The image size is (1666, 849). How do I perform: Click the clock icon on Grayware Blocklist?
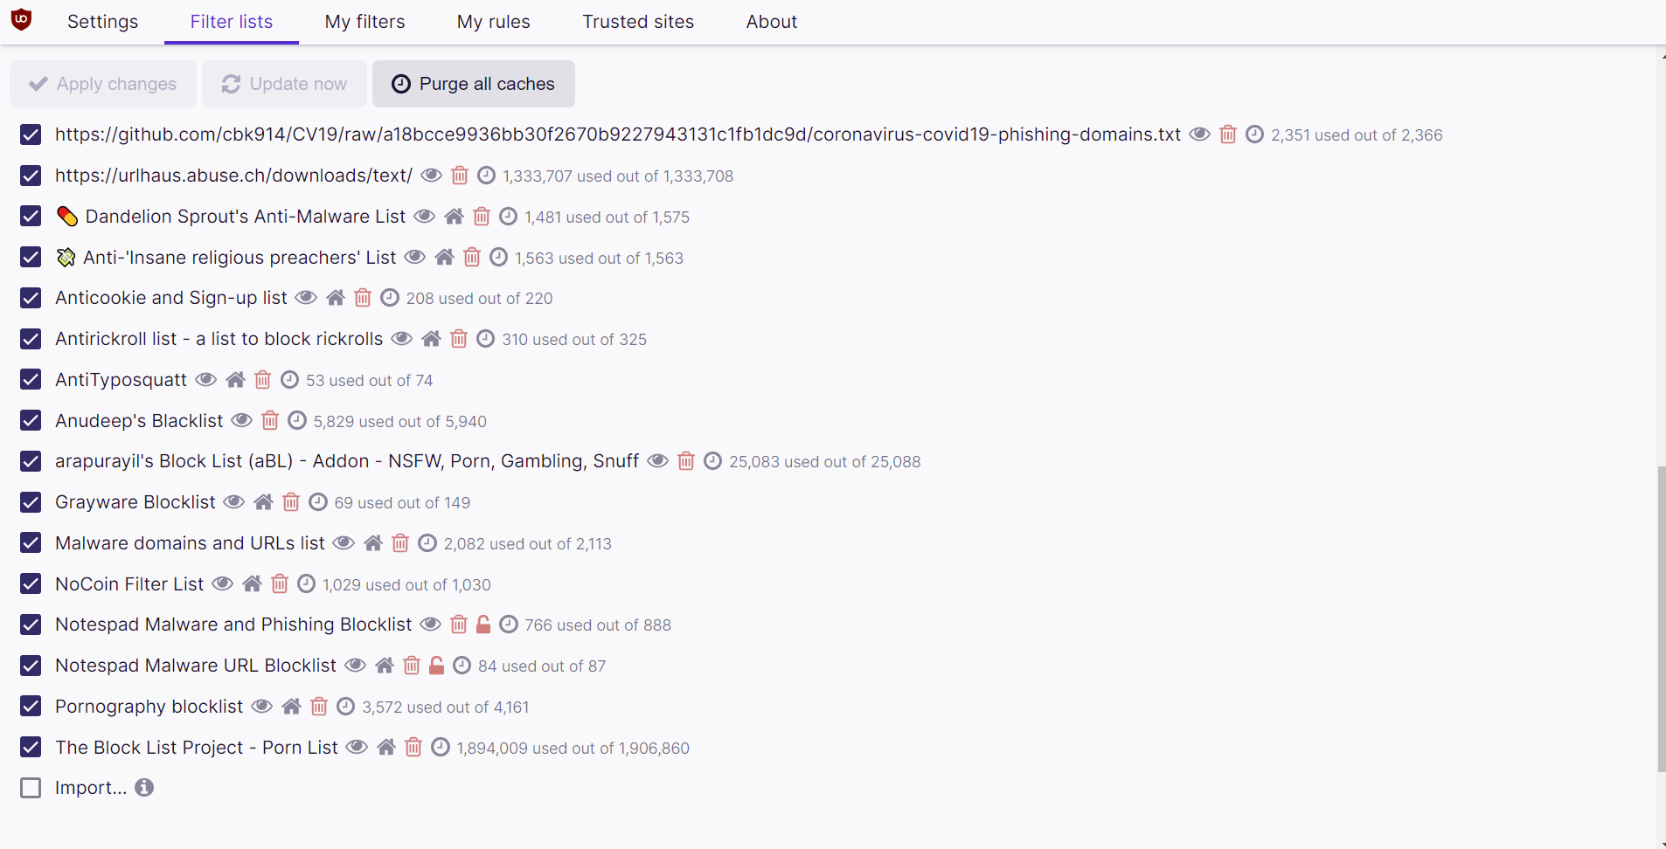(316, 501)
